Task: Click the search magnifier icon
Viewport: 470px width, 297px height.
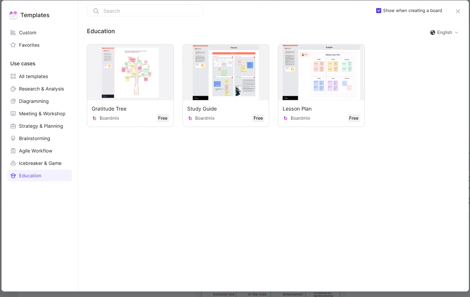Action: point(96,11)
